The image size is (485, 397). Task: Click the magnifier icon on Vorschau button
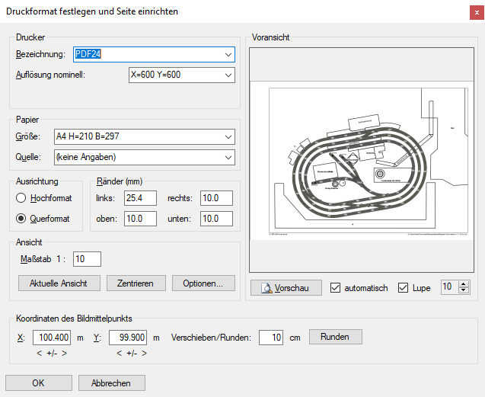tap(266, 288)
